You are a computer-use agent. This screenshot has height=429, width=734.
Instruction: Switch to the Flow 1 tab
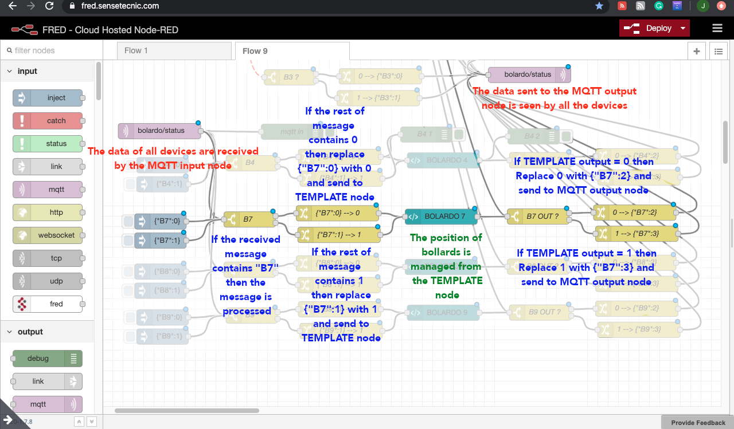tap(135, 50)
